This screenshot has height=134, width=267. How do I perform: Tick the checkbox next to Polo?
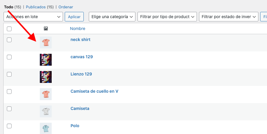[9, 126]
